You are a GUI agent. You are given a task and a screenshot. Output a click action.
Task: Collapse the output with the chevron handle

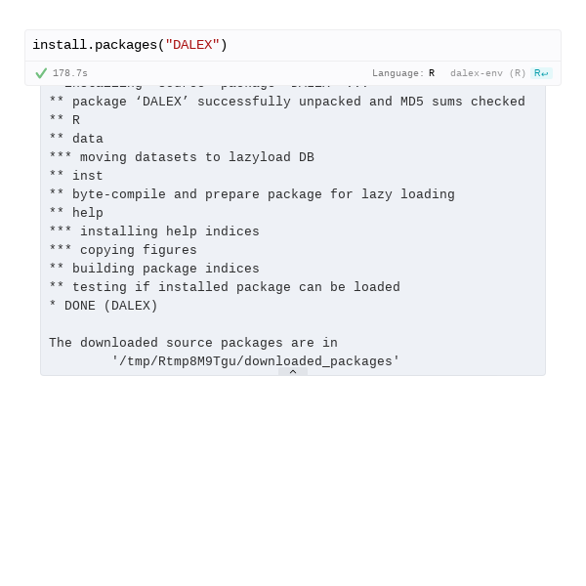pos(293,371)
